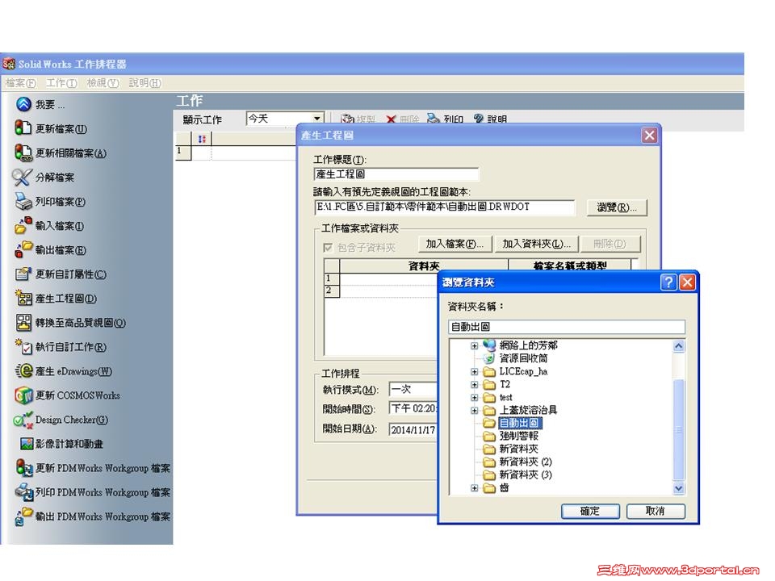The width and height of the screenshot is (775, 581).
Task: Open the 檢視(V) menu
Action: coord(103,83)
